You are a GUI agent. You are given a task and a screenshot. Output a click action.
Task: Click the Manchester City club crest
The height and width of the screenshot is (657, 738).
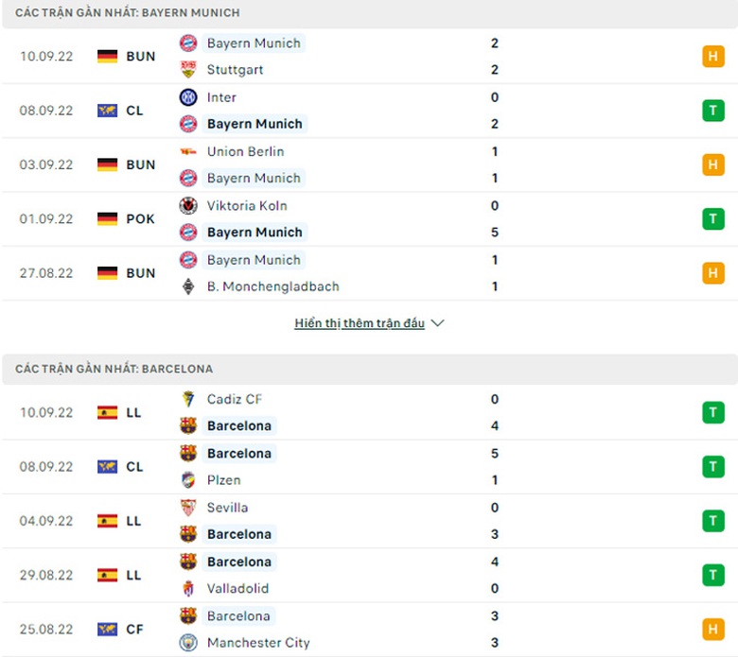(188, 643)
